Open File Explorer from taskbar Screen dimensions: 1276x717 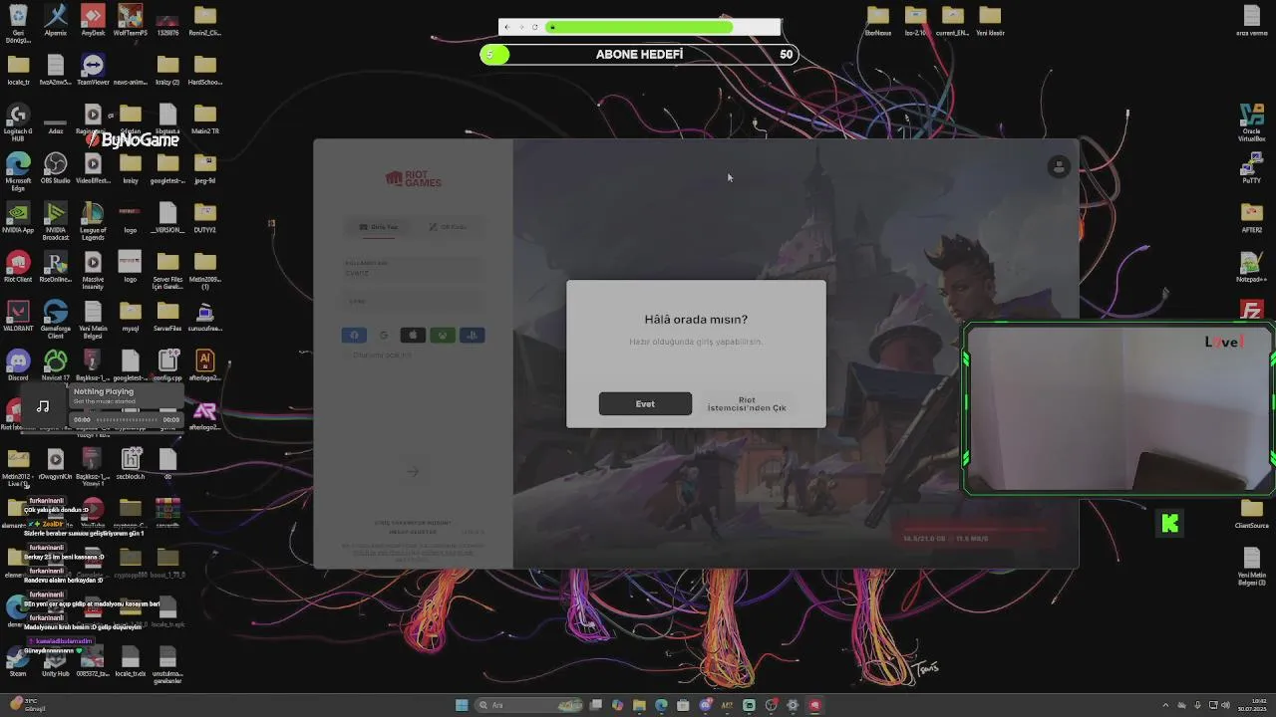coord(639,705)
